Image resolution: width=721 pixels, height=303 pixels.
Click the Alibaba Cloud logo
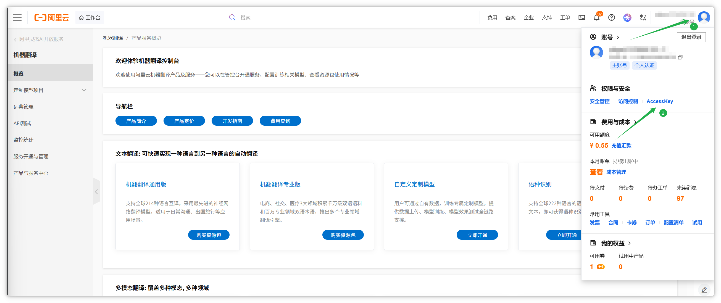(51, 18)
